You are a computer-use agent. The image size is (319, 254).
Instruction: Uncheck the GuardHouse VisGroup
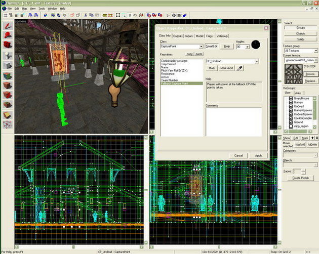tap(290, 98)
